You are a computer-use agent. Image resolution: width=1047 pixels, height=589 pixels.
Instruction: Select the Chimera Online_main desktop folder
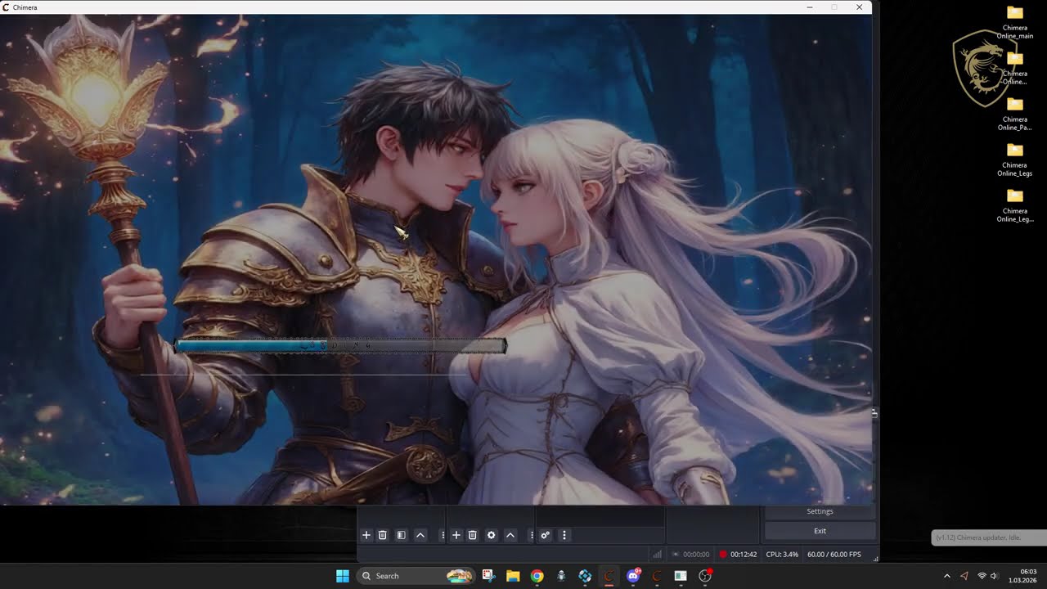click(1015, 22)
